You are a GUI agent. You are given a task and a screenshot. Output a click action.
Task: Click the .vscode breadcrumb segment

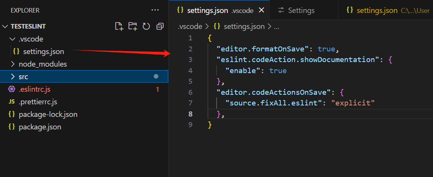pos(190,27)
